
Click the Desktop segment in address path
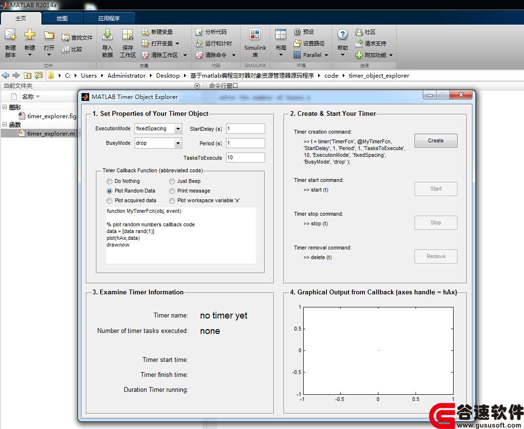(x=168, y=76)
